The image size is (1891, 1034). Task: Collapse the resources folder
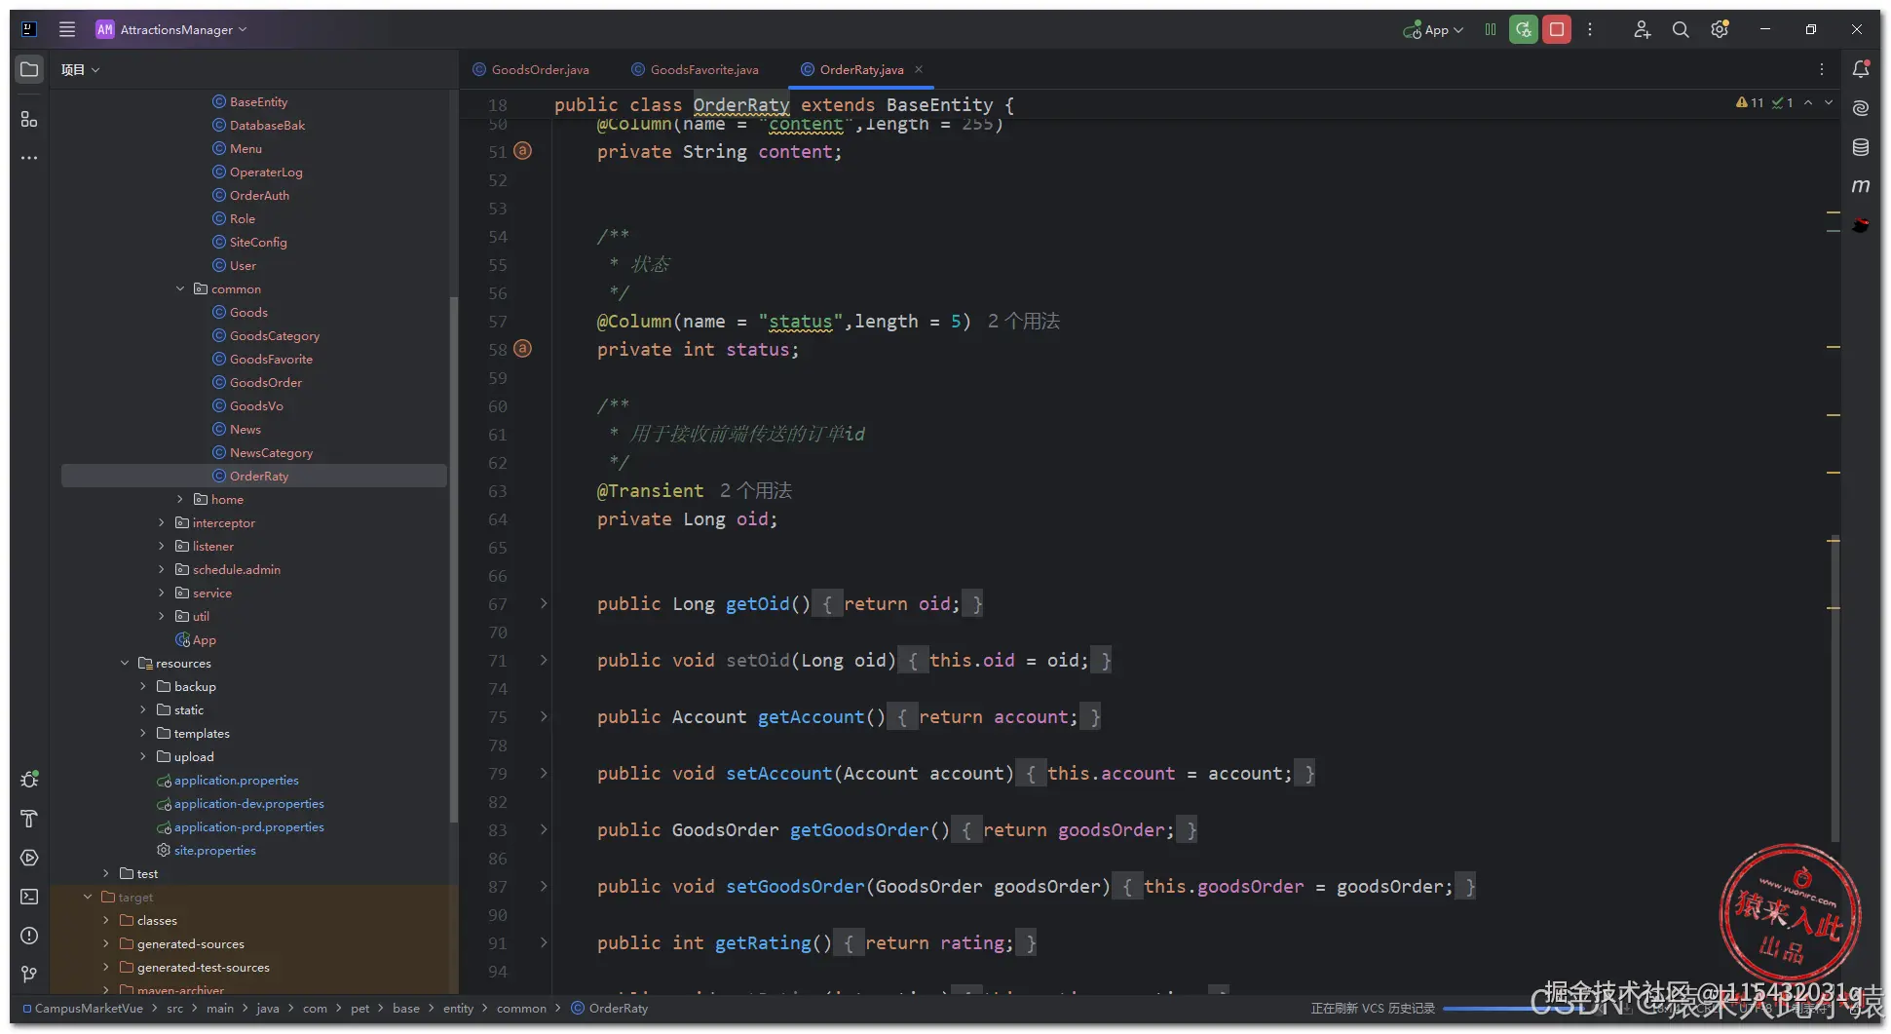[x=125, y=663]
